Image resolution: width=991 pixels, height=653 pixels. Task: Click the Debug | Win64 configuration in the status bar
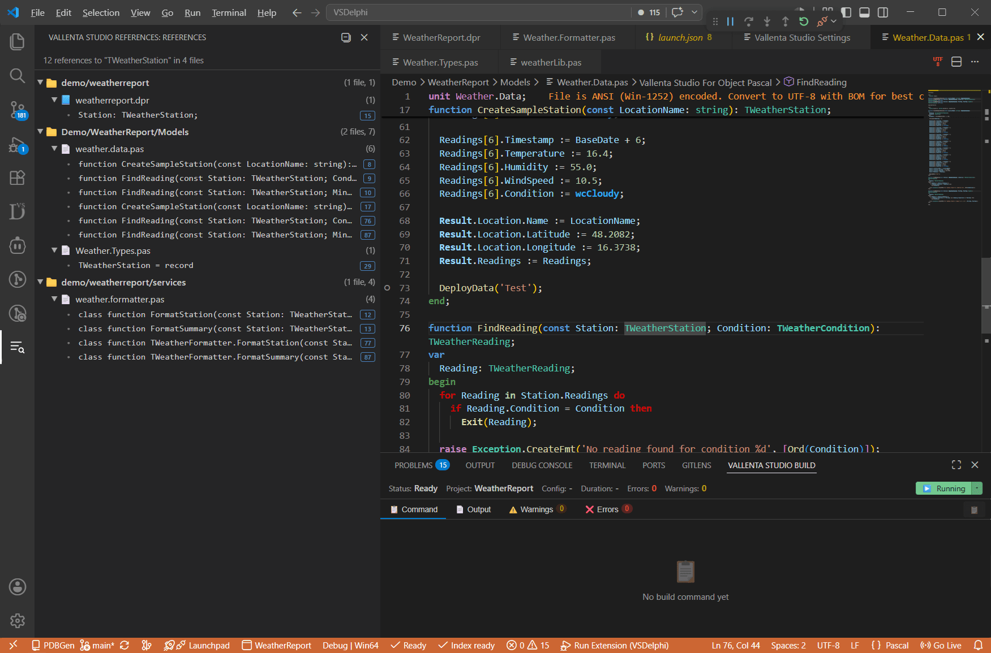coord(350,645)
